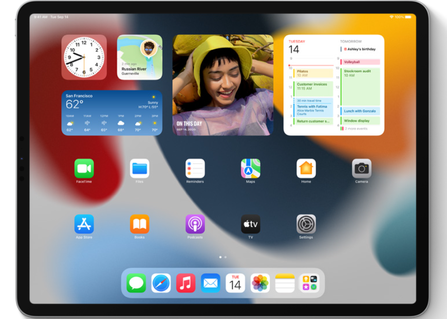447x319 pixels.
Task: Open the Maps app icon
Action: tap(250, 168)
